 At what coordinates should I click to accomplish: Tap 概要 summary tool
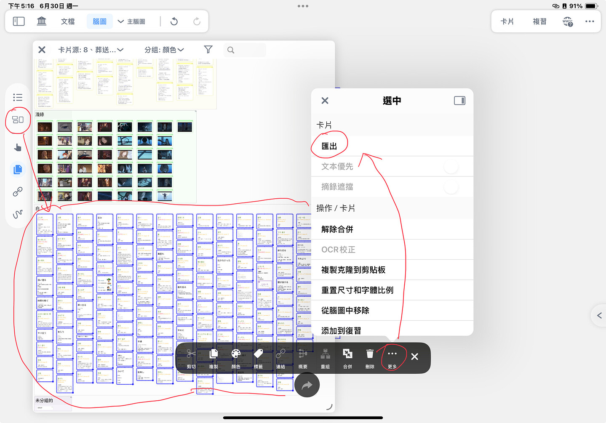pos(303,358)
